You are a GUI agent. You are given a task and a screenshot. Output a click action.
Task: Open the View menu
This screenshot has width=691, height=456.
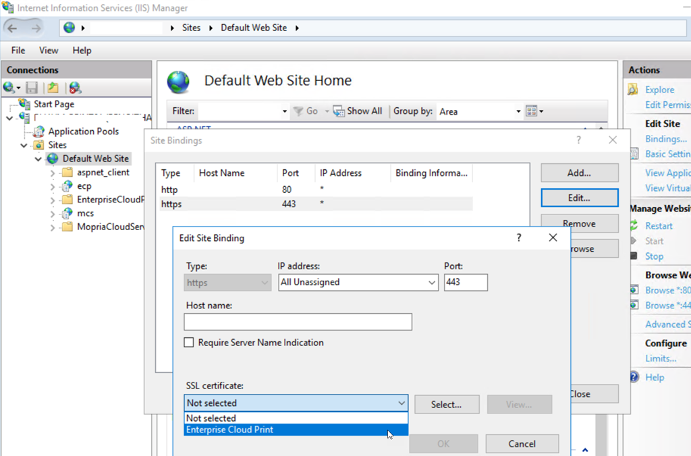point(49,51)
